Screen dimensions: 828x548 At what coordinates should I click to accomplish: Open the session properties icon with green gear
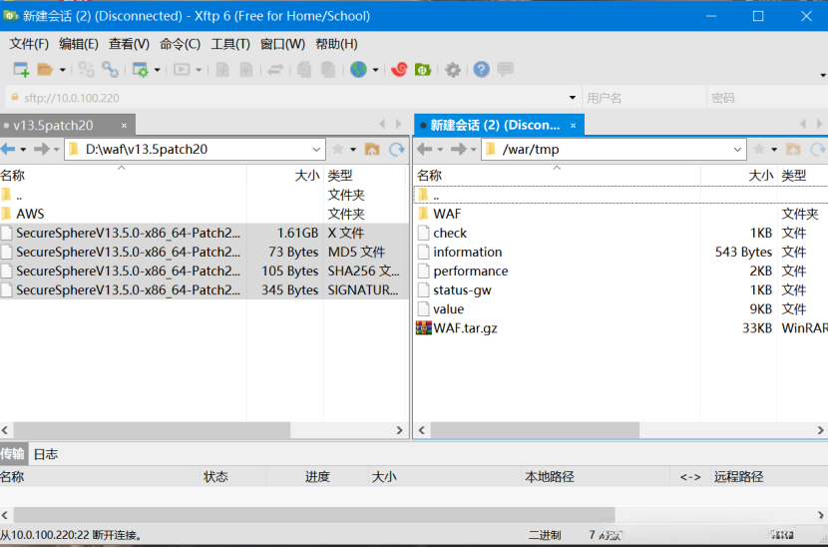pyautogui.click(x=141, y=69)
